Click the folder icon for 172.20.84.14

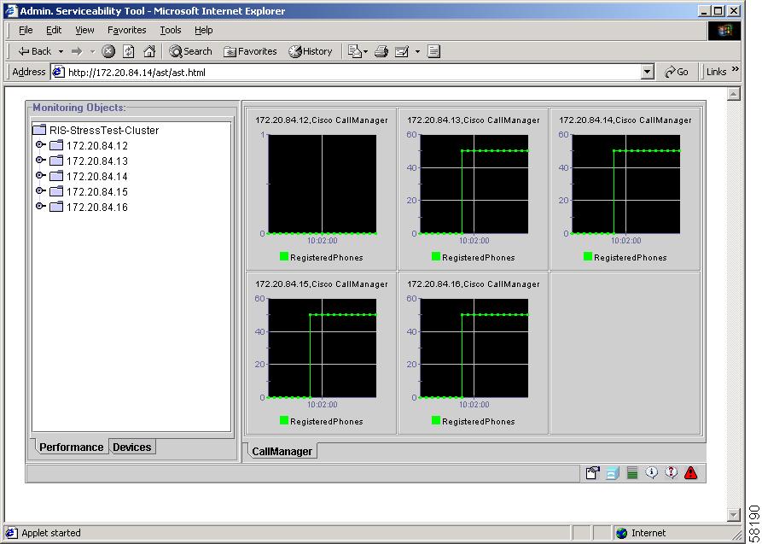(57, 176)
